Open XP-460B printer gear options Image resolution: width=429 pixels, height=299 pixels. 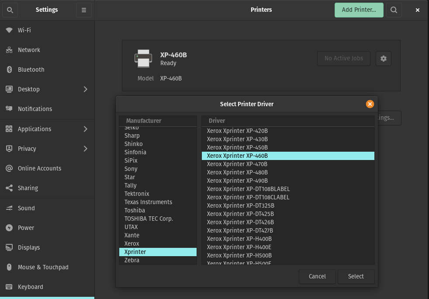coord(383,59)
